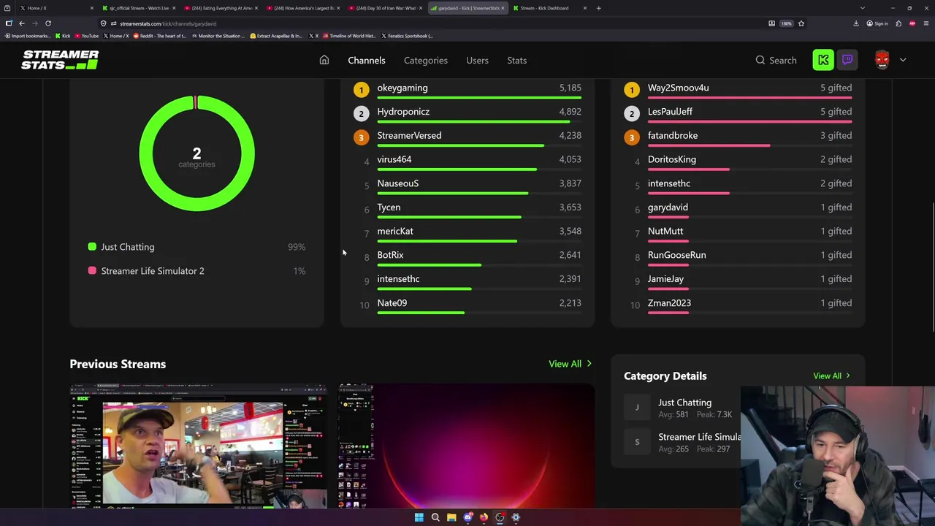Click the browser back arrow

(21, 23)
